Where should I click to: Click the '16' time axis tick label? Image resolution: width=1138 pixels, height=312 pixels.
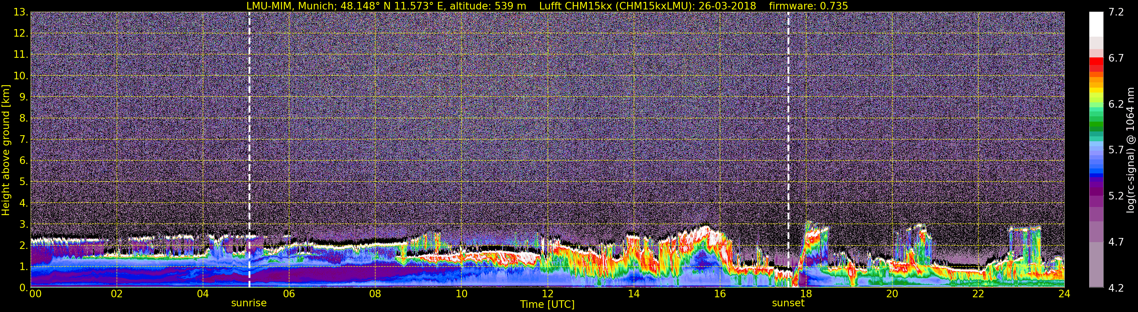720,294
